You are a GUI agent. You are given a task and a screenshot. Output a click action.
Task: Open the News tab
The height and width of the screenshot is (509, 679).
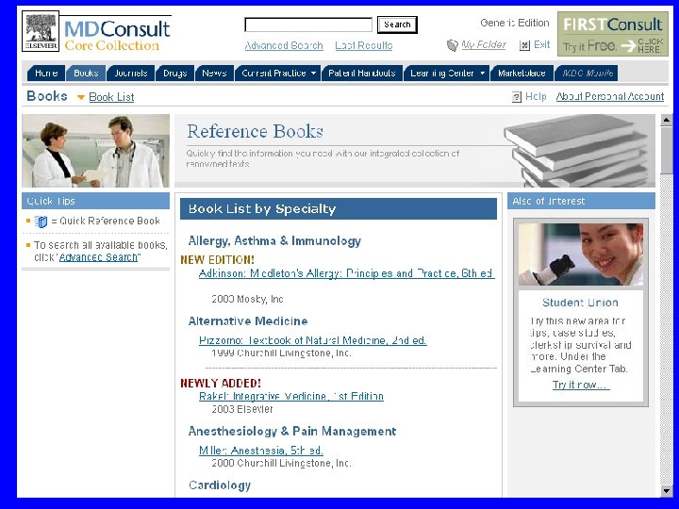tap(214, 74)
